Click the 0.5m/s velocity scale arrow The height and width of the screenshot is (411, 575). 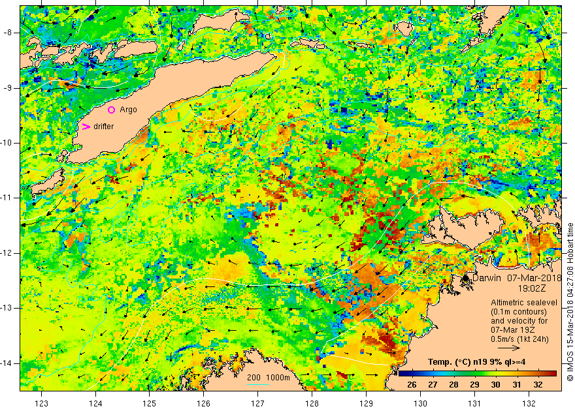point(508,348)
